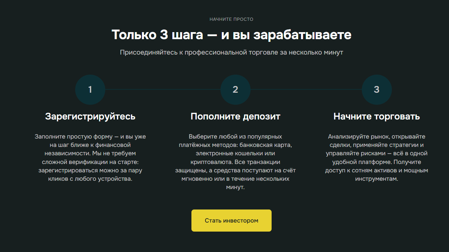Click the step 1 circle icon
This screenshot has width=449, height=252.
90,90
